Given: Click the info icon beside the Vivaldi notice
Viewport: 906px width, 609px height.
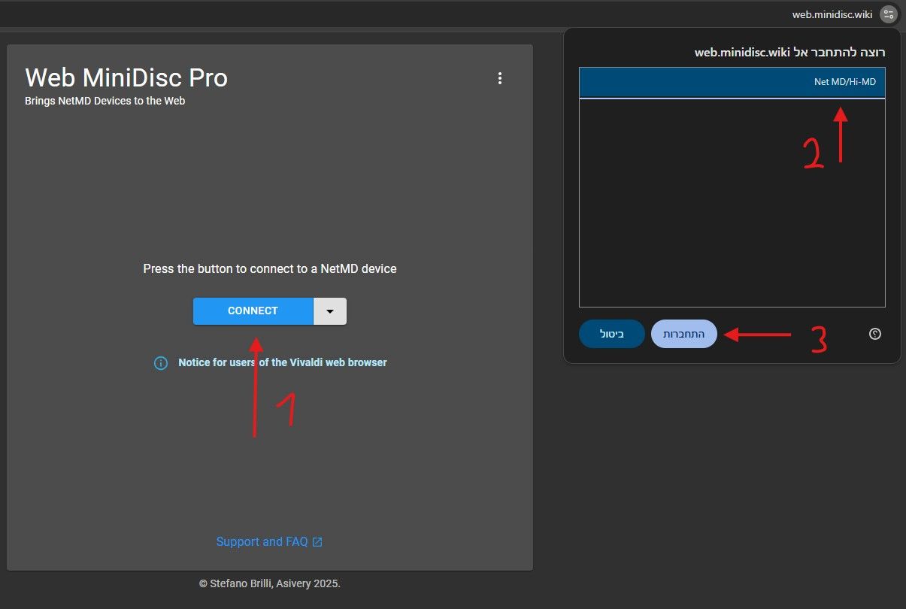Looking at the screenshot, I should click(161, 363).
